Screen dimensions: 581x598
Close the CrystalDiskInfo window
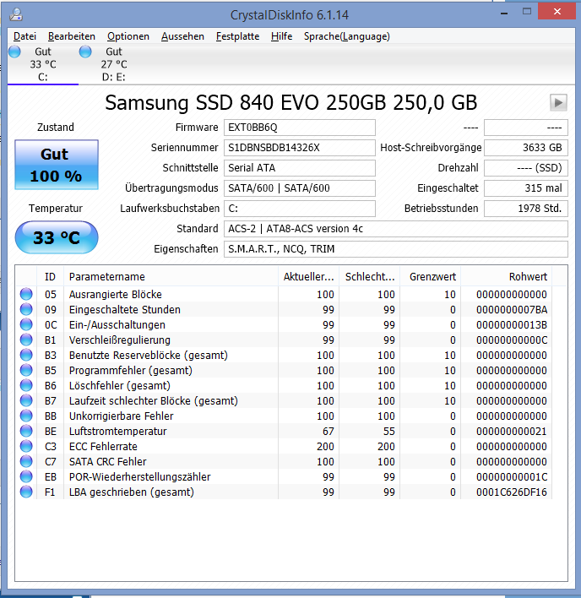click(x=557, y=12)
